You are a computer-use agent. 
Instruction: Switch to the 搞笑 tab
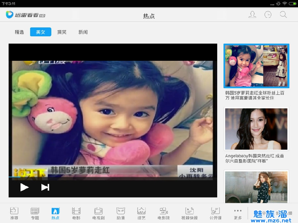62,32
